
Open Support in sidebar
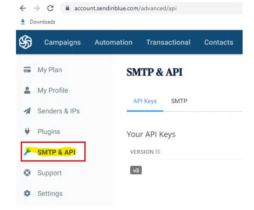(50, 173)
